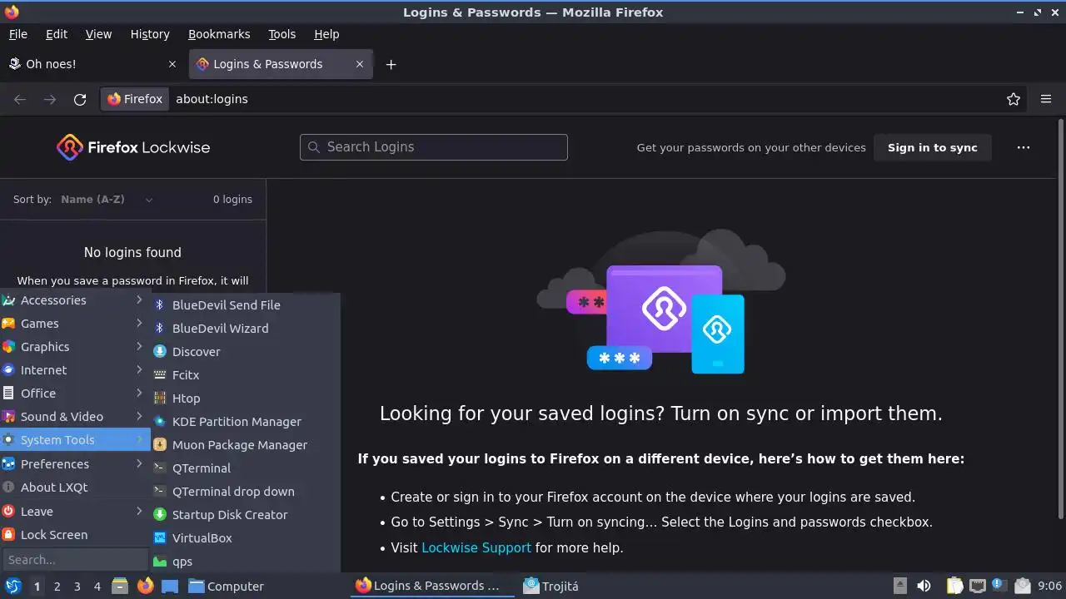This screenshot has height=599, width=1066.
Task: Follow the Lockwise Support link
Action: [476, 547]
